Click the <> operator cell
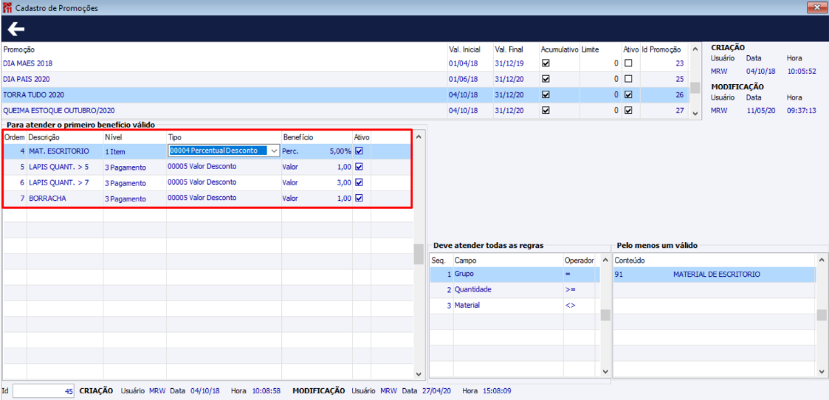The width and height of the screenshot is (829, 400). tap(571, 306)
